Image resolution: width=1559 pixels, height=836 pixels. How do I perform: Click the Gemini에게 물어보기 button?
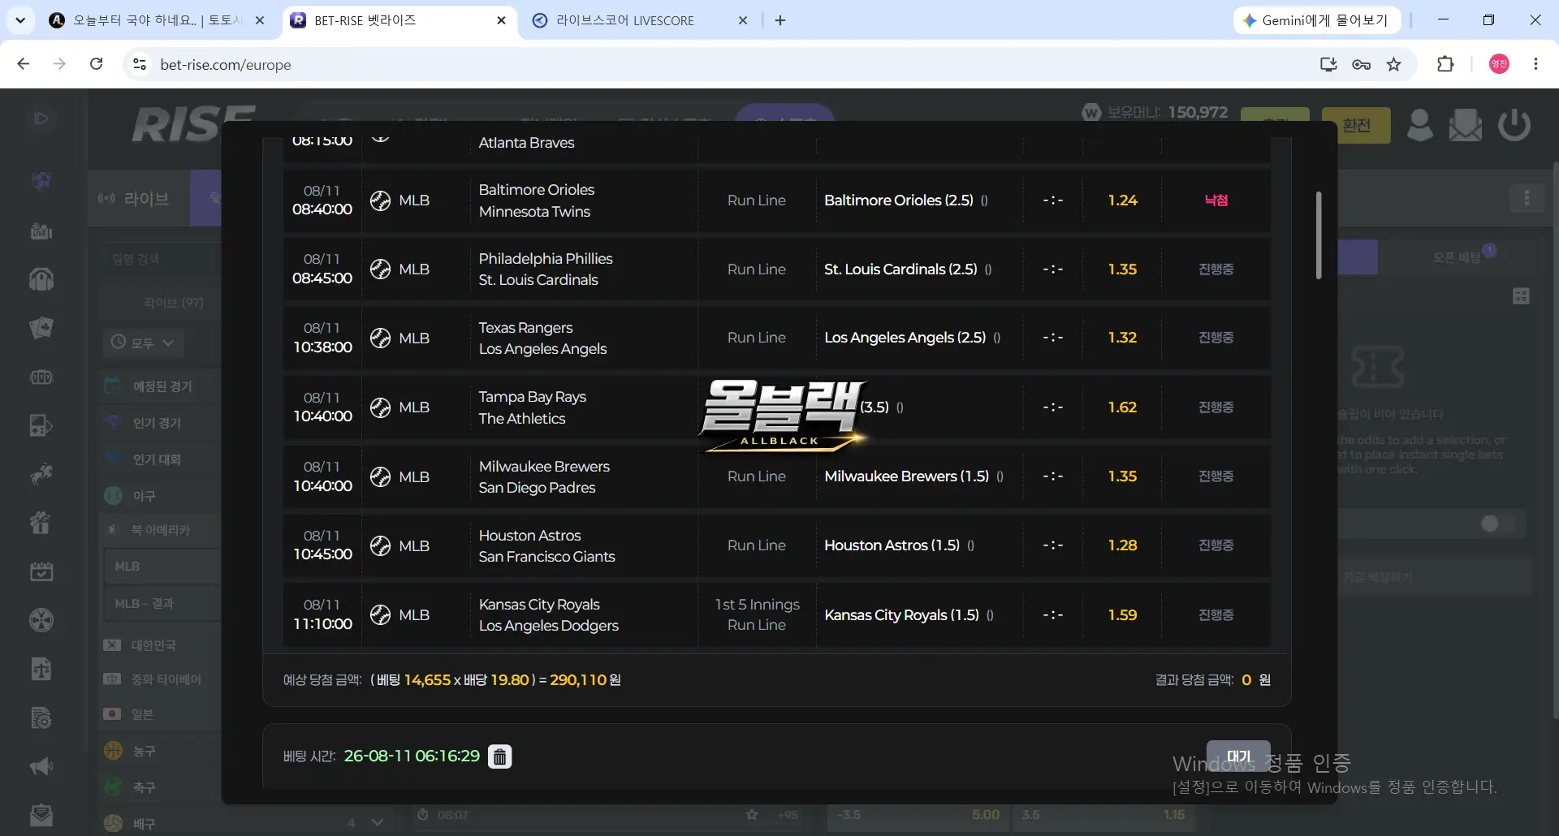1317,20
